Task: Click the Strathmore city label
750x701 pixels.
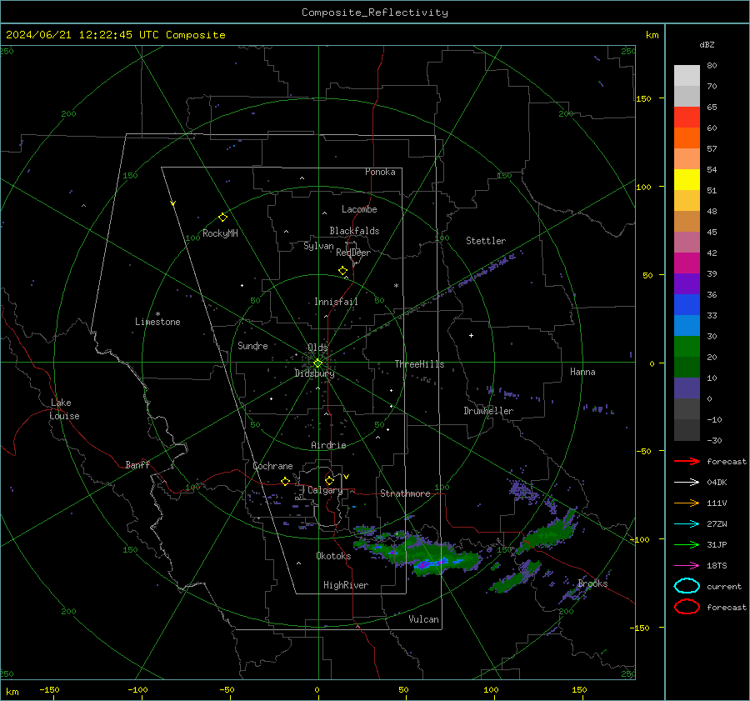Action: pos(405,493)
